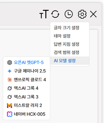Click the xAI logo beside 그록 4
The height and width of the screenshot is (123, 104).
click(x=10, y=88)
